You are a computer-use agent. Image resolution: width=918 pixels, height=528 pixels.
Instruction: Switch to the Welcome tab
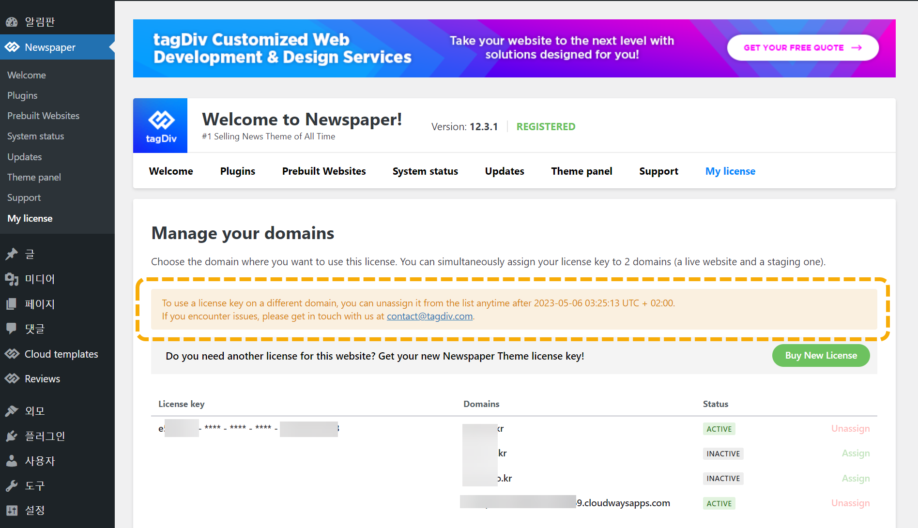coord(171,171)
